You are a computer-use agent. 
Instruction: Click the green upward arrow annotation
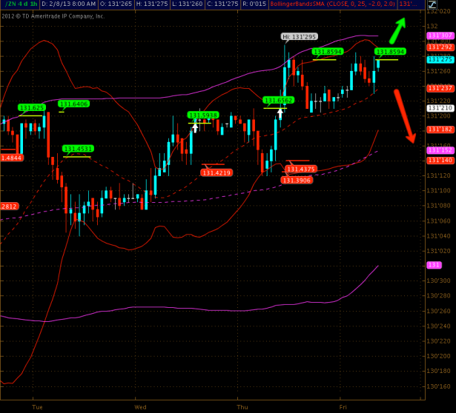pos(399,30)
